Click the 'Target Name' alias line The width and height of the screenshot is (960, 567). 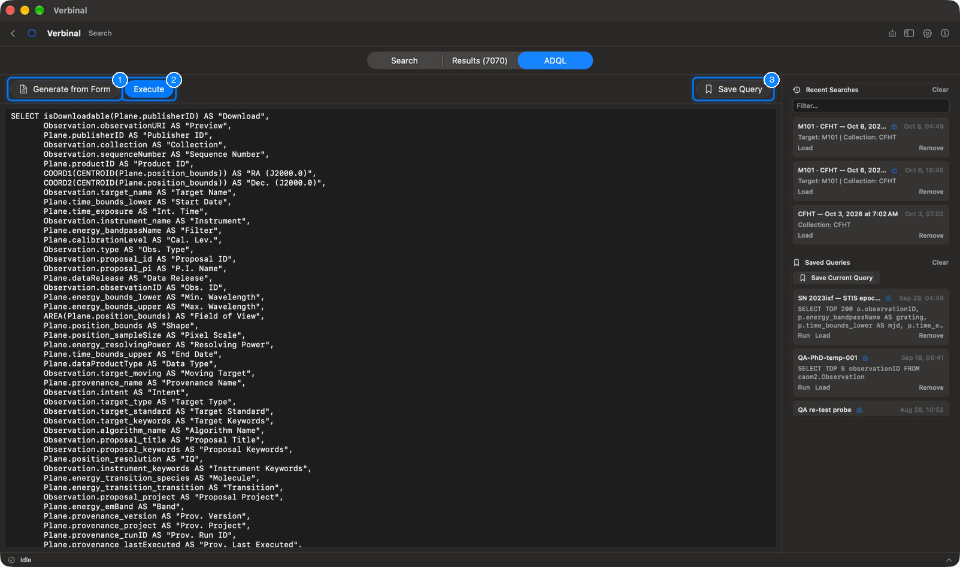coord(140,193)
